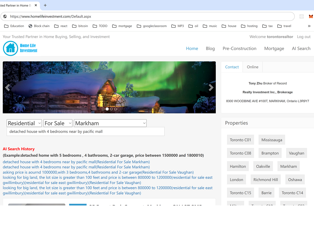This screenshot has width=314, height=242.
Task: Click the Home Life Investment logo
Action: click(20, 48)
